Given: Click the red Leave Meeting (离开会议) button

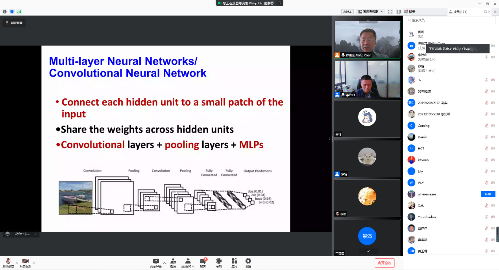Looking at the screenshot, I should tap(384, 263).
